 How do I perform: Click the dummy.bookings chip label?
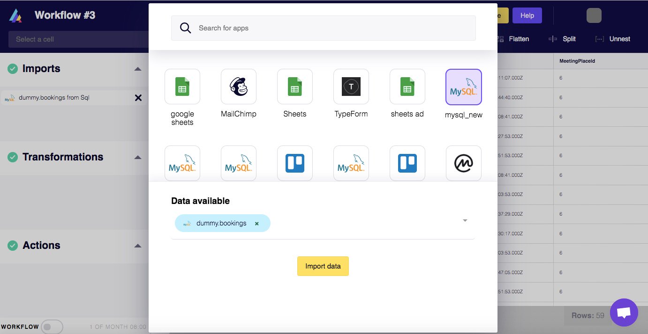[x=221, y=223]
